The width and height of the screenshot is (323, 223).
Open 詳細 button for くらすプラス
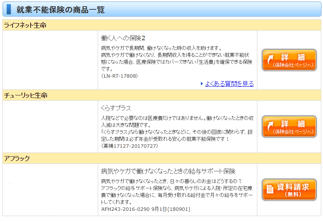[x=289, y=127]
